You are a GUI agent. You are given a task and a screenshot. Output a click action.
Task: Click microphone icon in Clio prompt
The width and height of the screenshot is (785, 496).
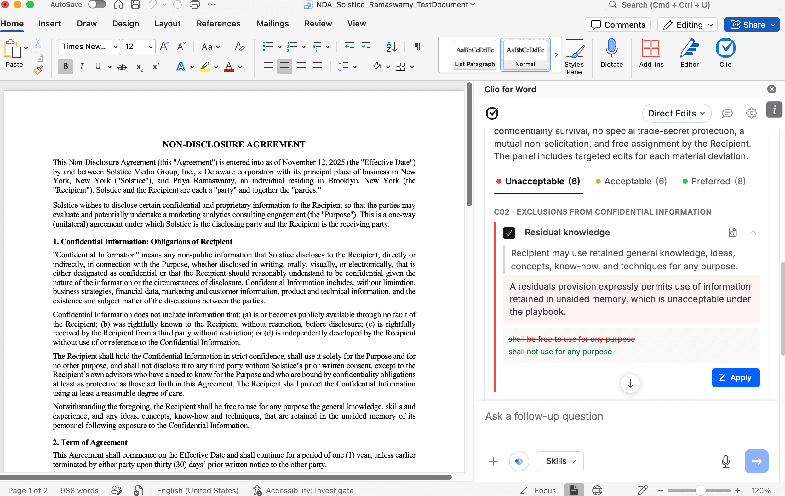tap(725, 461)
